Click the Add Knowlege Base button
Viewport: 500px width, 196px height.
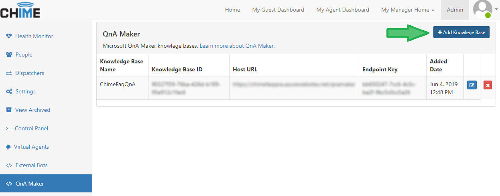click(461, 32)
